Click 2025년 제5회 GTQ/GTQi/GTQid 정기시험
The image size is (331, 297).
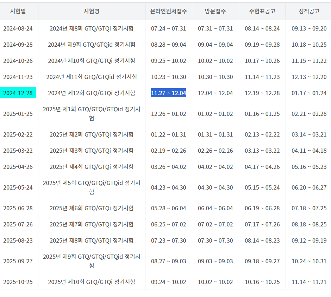92,187
